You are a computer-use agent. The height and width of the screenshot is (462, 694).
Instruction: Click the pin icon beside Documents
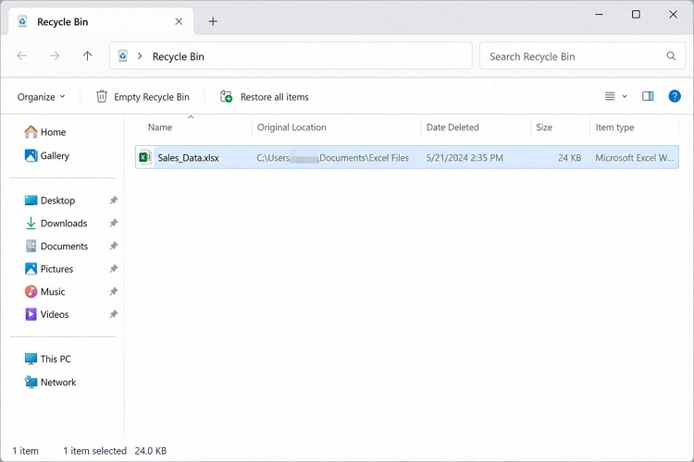[x=113, y=246]
